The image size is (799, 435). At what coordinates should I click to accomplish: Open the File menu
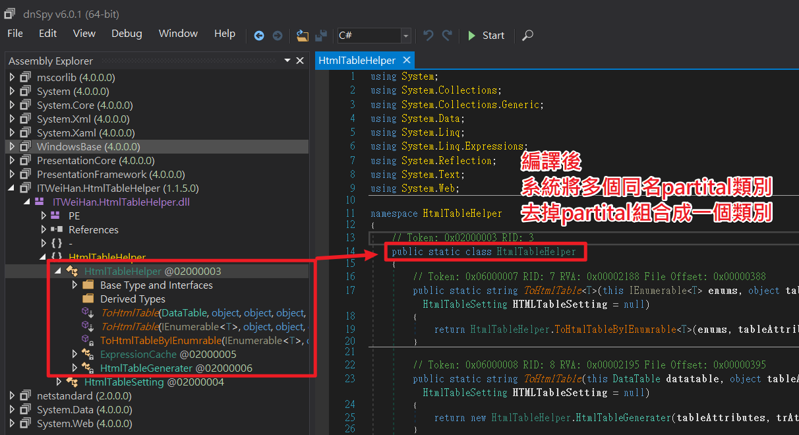pos(15,34)
